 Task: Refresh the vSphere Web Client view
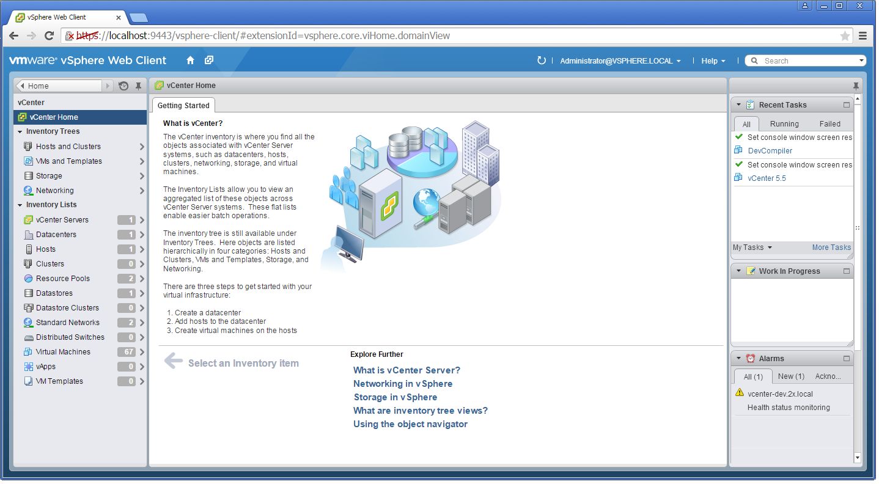click(541, 61)
